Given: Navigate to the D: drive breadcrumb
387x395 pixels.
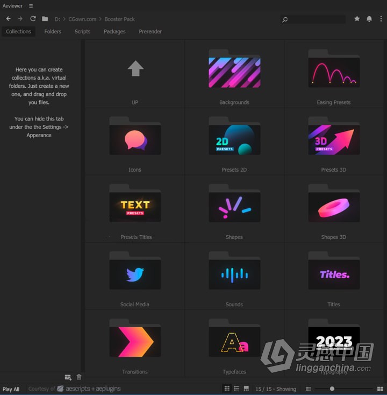Looking at the screenshot, I should [x=58, y=19].
